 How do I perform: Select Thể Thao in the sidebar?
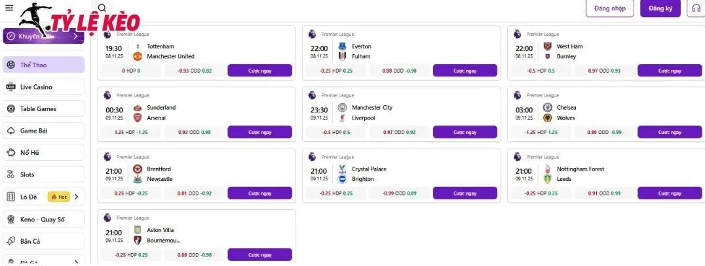click(x=43, y=65)
